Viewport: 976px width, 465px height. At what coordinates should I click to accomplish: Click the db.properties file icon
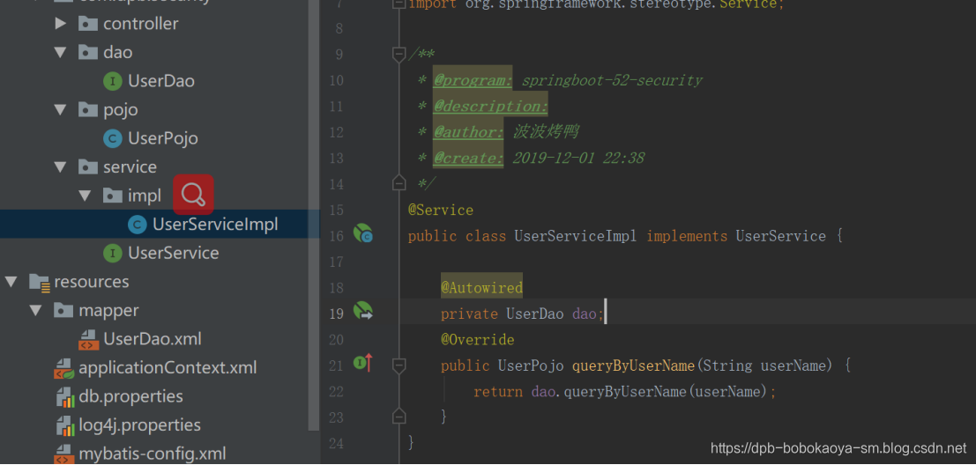(64, 396)
